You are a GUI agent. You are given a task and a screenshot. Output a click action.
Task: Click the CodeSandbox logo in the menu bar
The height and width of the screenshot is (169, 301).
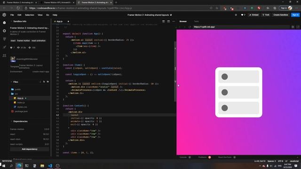pos(4,15)
